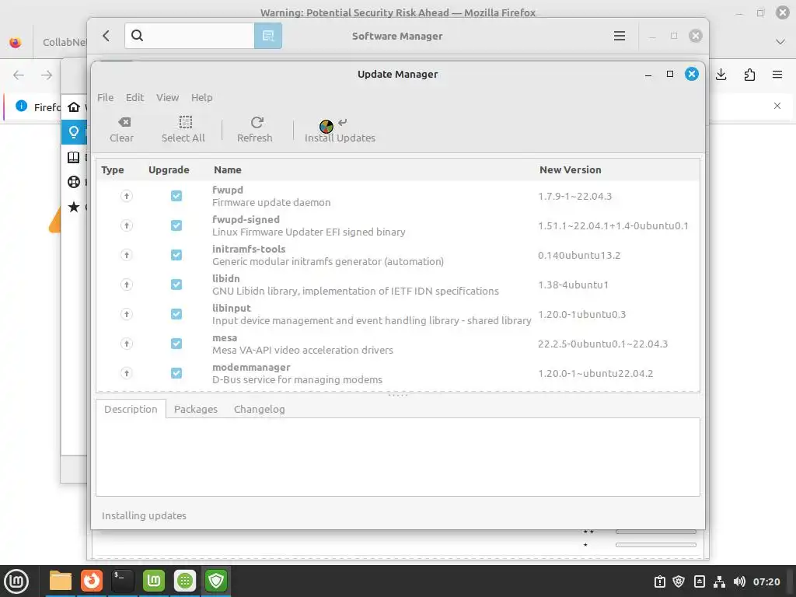Open the View menu
Image resolution: width=796 pixels, height=597 pixels.
168,97
